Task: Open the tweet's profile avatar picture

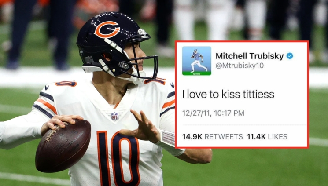Action: (197, 61)
